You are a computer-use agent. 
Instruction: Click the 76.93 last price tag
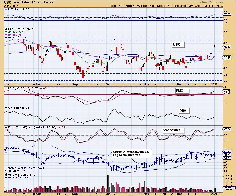[227, 47]
